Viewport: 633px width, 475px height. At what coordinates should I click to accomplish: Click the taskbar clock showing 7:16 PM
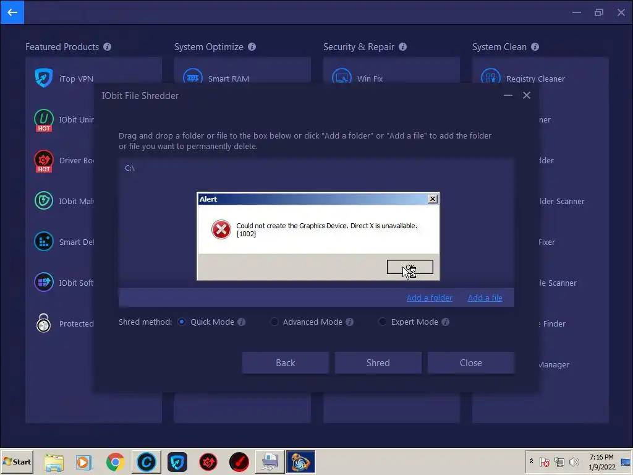pos(602,461)
